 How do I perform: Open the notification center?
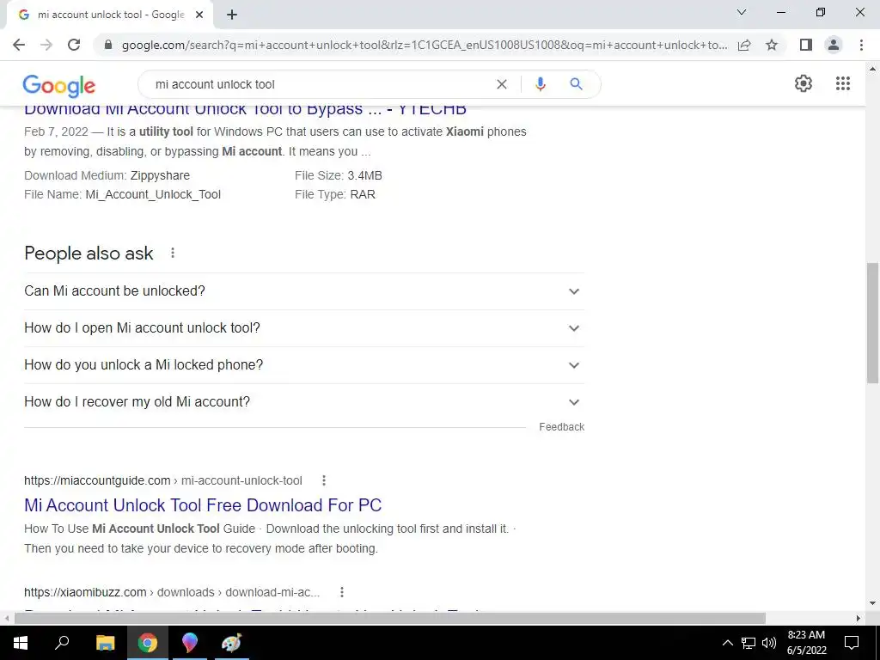(852, 643)
